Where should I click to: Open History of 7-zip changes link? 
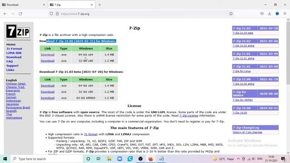[x=247, y=132]
